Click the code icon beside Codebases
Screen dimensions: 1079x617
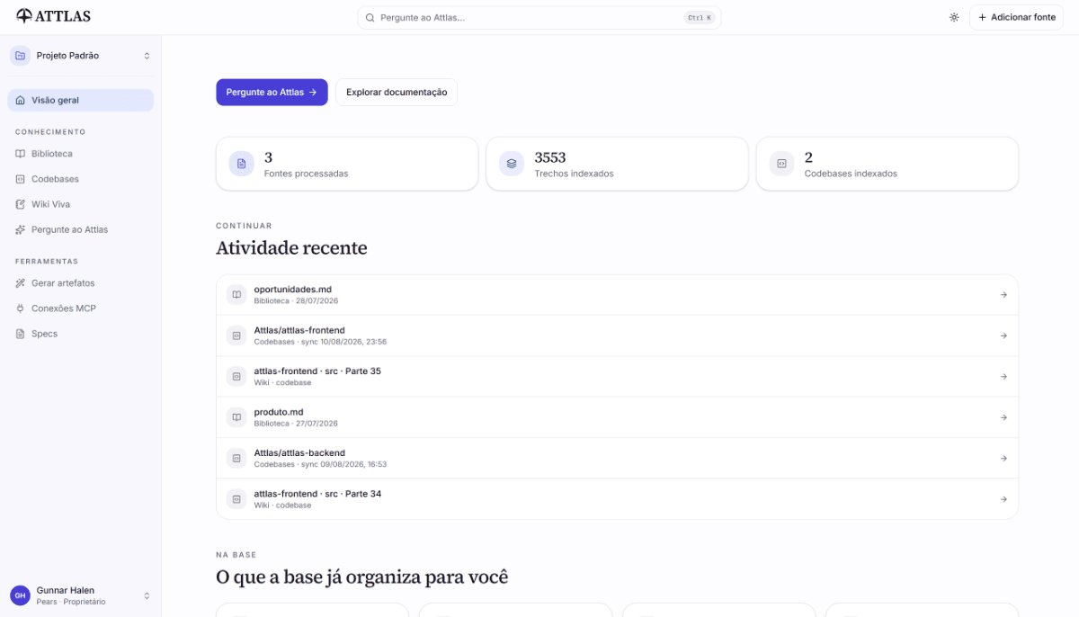click(x=20, y=179)
